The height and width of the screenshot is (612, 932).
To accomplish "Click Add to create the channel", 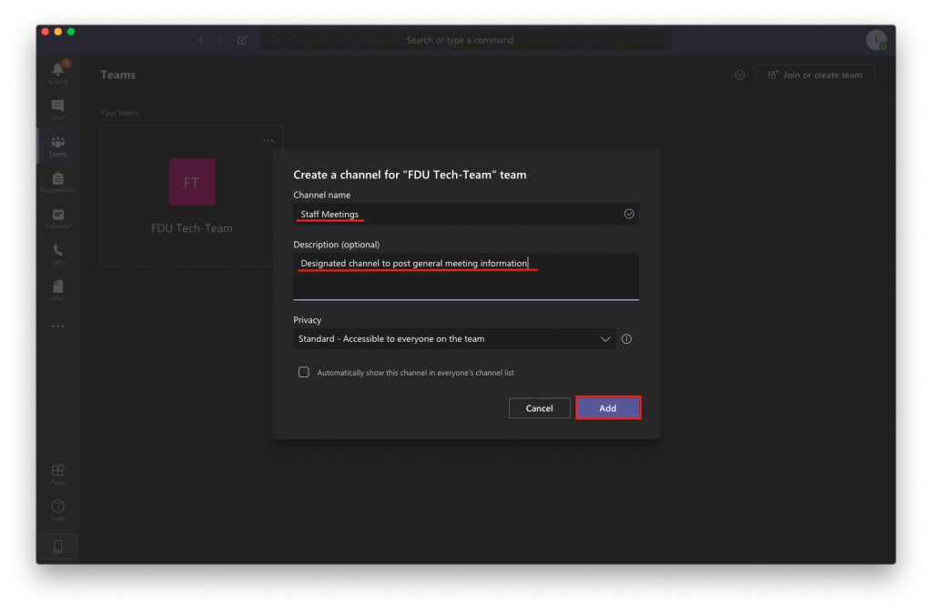I will [608, 407].
